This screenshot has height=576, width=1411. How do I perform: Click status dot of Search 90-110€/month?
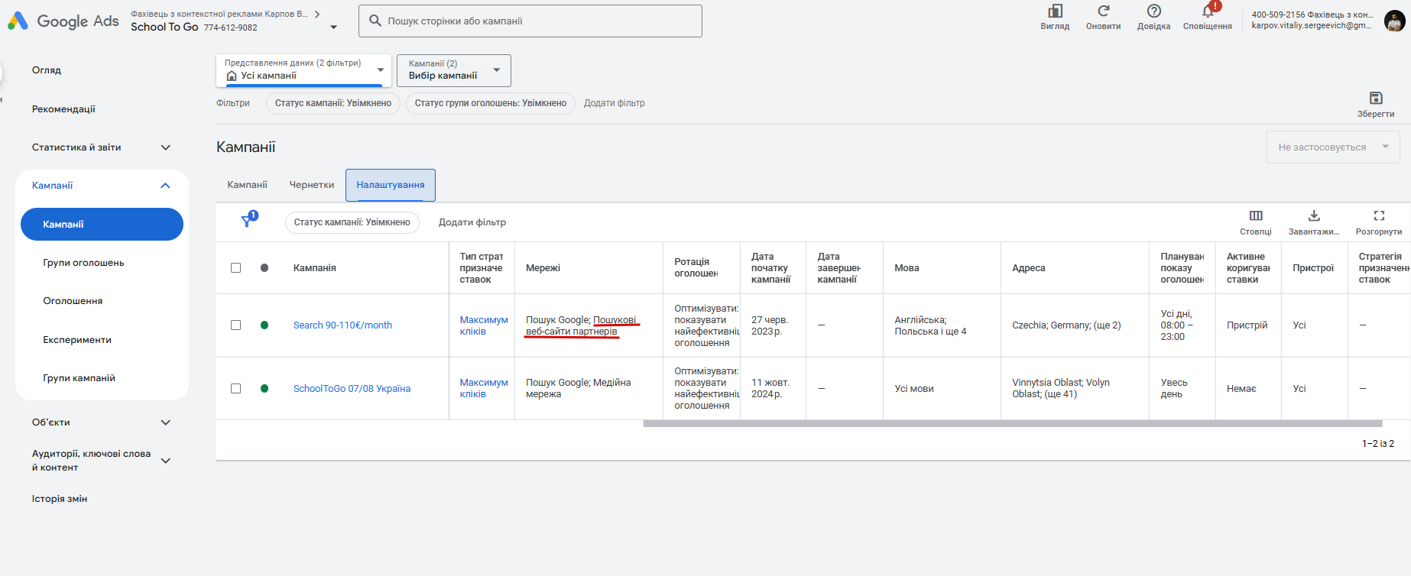tap(264, 325)
